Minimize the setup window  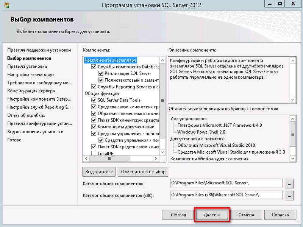[270, 4]
